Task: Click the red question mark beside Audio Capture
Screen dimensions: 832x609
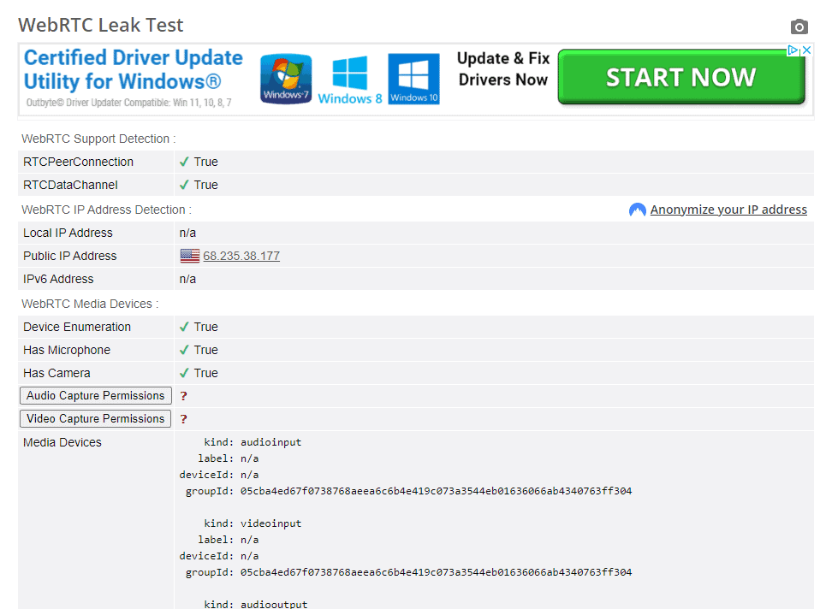Action: tap(183, 396)
